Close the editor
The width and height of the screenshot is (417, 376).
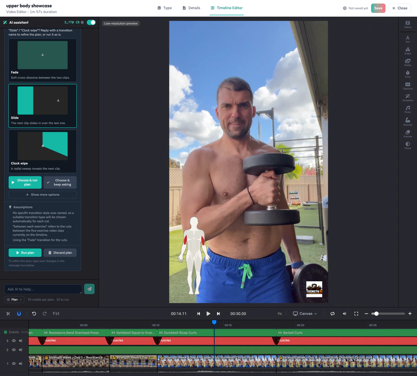pos(399,8)
